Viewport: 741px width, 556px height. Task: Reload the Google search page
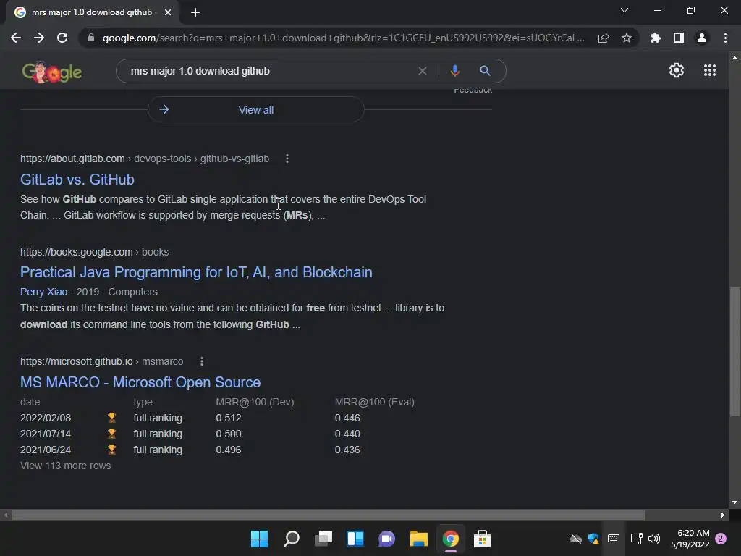click(x=62, y=38)
